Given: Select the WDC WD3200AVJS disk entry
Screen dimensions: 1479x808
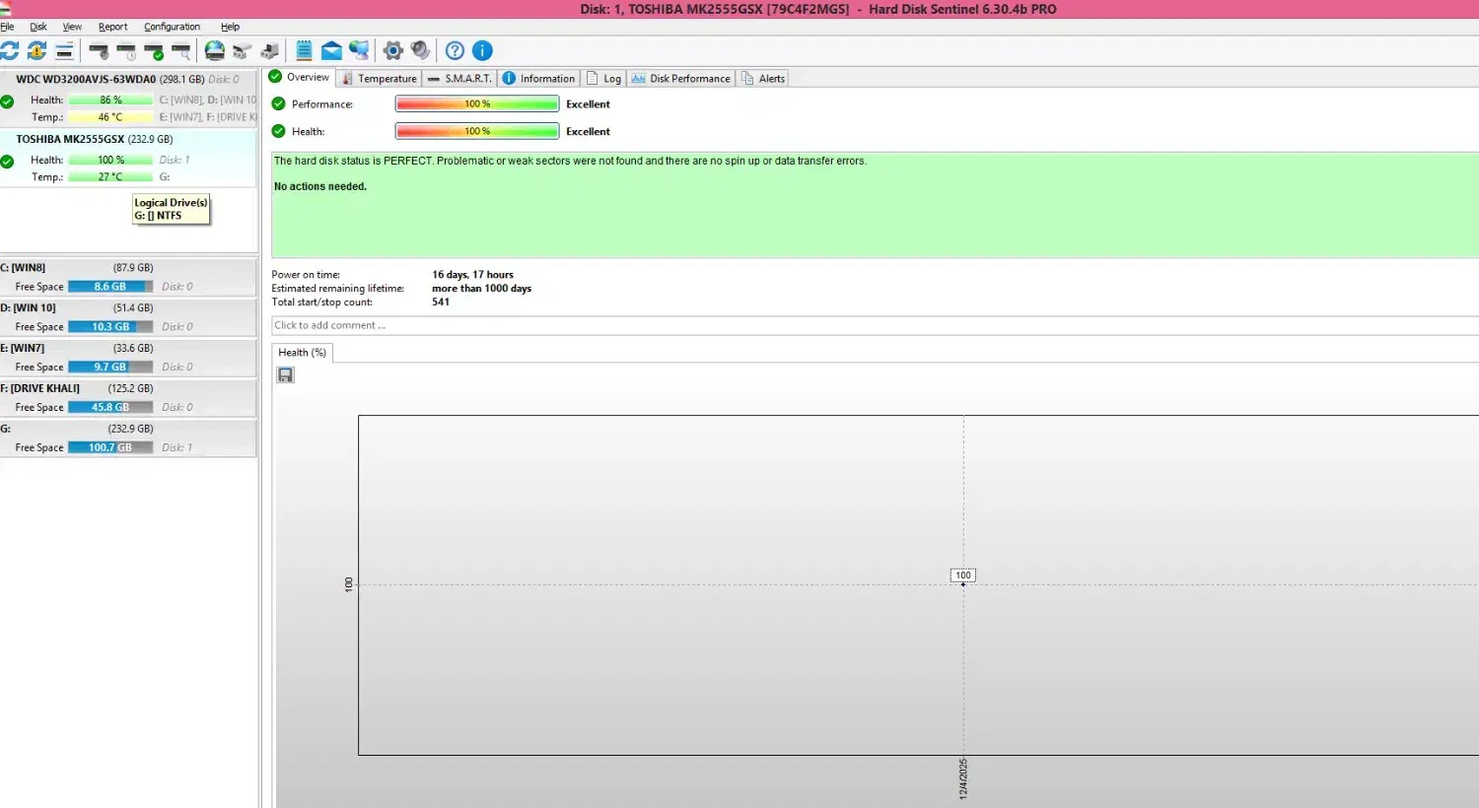Looking at the screenshot, I should (x=86, y=79).
